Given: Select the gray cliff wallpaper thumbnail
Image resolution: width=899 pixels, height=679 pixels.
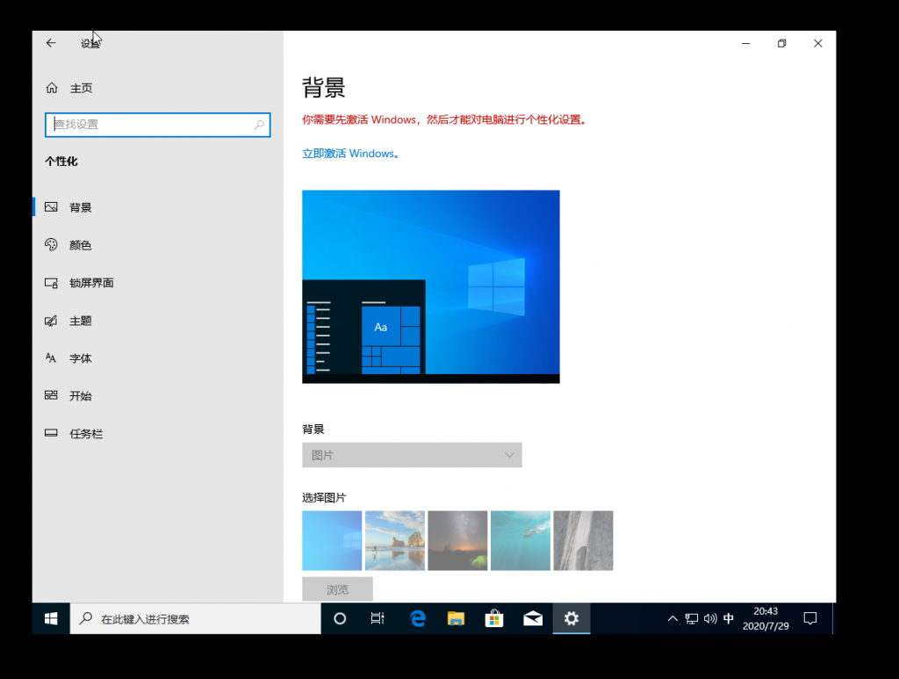Looking at the screenshot, I should pos(583,540).
